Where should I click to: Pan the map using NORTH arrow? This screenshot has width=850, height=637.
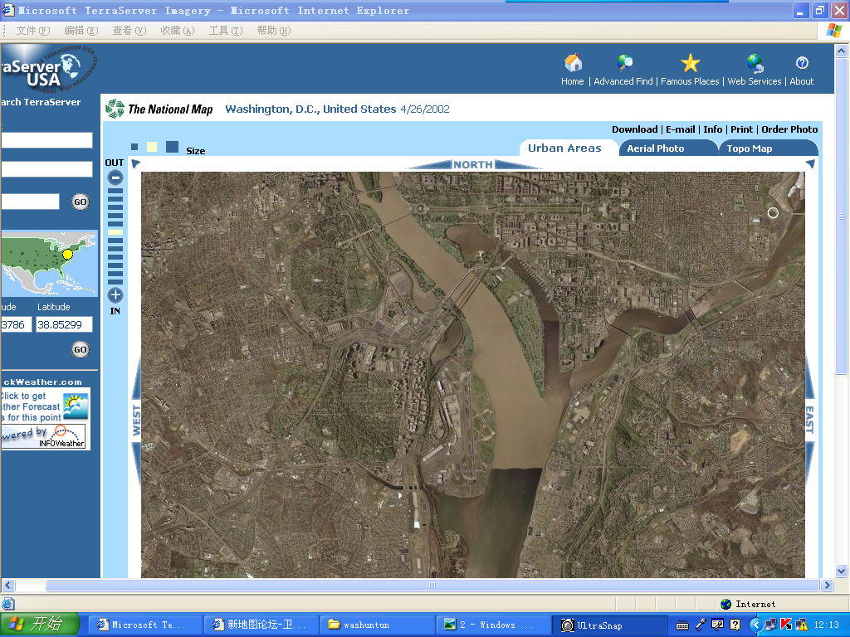(473, 164)
